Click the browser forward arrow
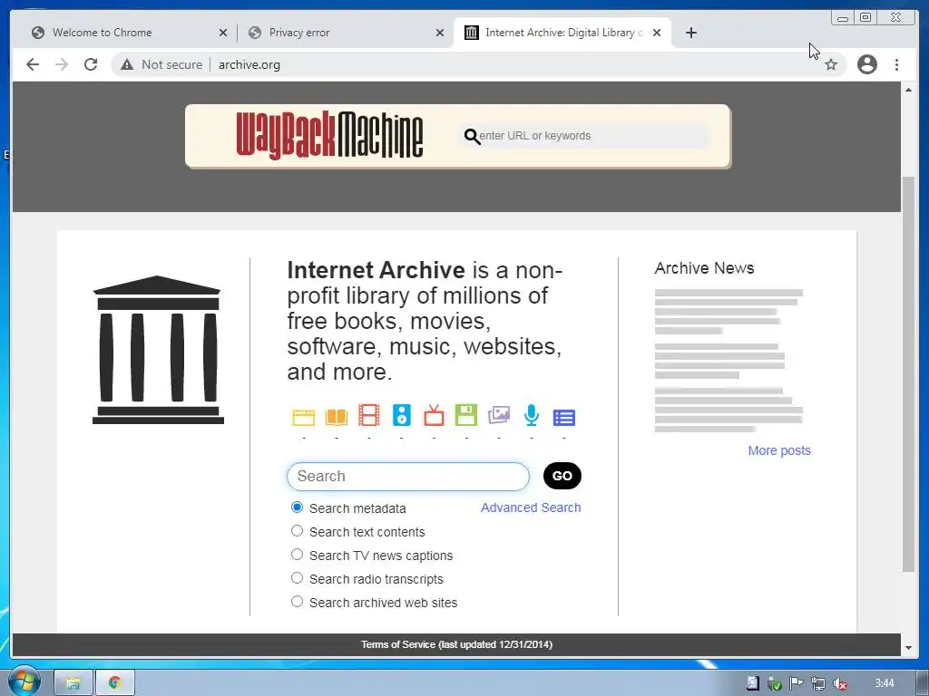This screenshot has height=696, width=929. point(62,64)
